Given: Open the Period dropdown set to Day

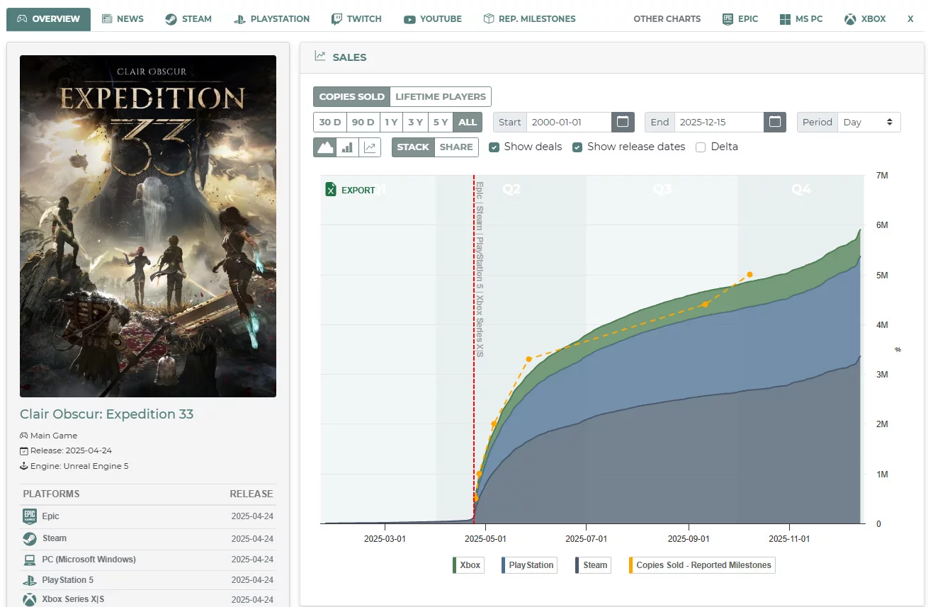Looking at the screenshot, I should click(868, 122).
